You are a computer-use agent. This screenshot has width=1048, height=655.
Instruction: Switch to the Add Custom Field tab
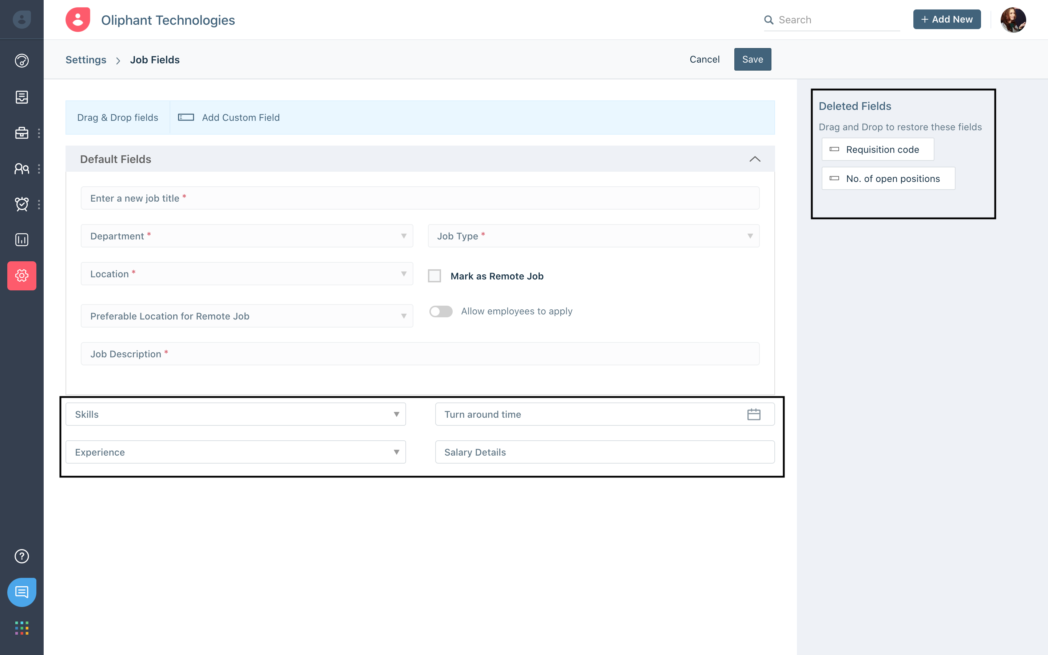click(240, 118)
